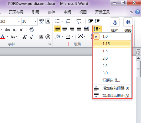
Task: Toggle character shading A button
Action: pyautogui.click(x=41, y=37)
